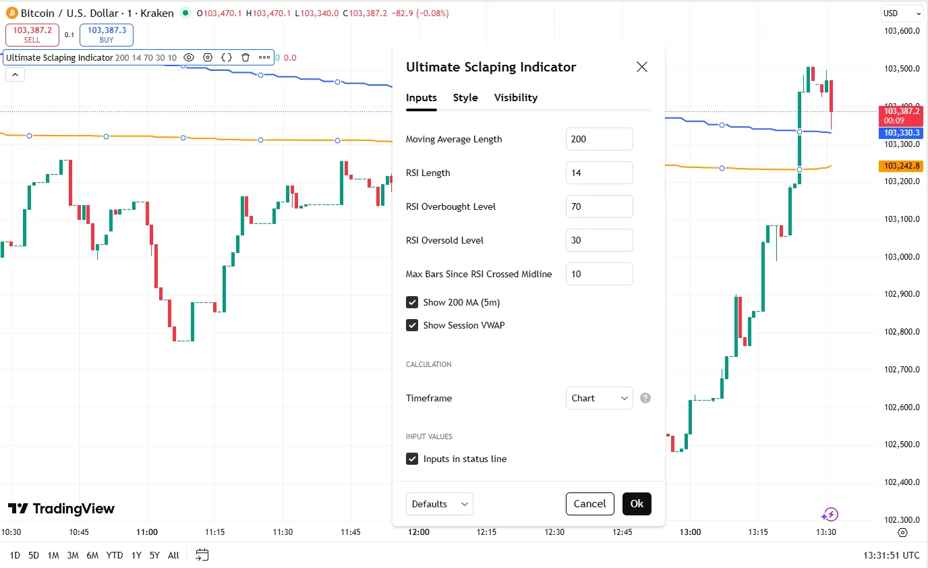Screen dimensions: 928x568
Task: Uncheck Show 200 MA (5m)
Action: (412, 302)
